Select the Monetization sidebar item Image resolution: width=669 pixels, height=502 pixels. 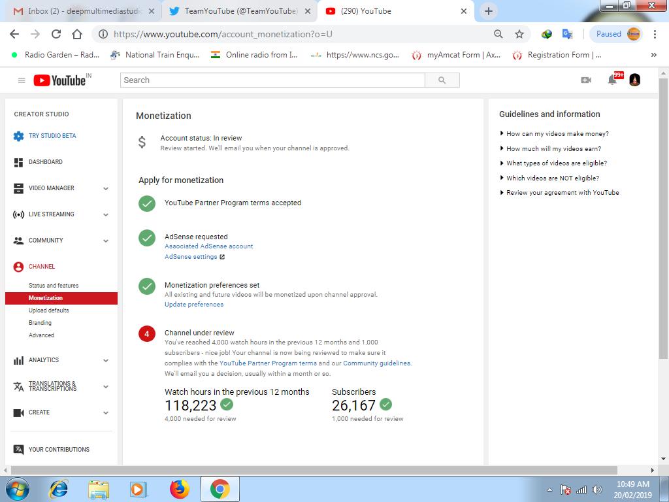(x=61, y=298)
